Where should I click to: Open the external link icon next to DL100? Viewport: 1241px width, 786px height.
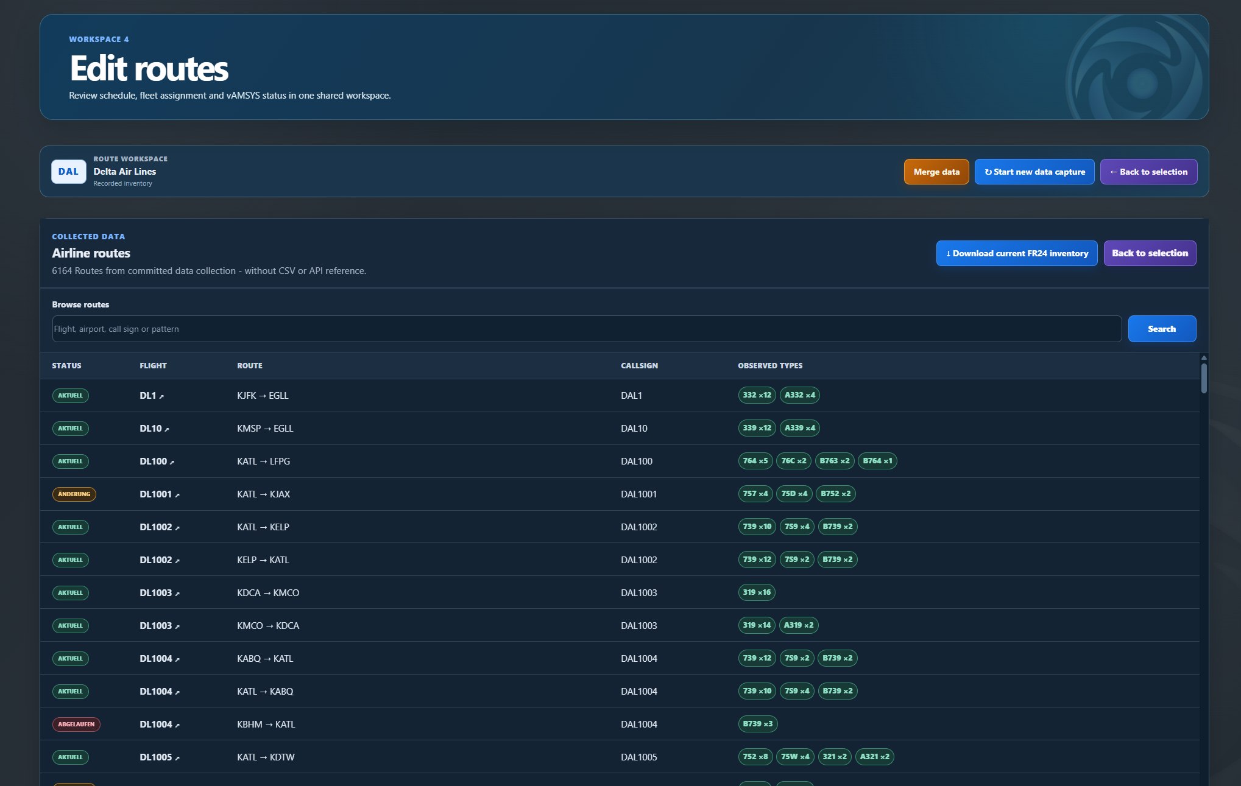point(172,462)
